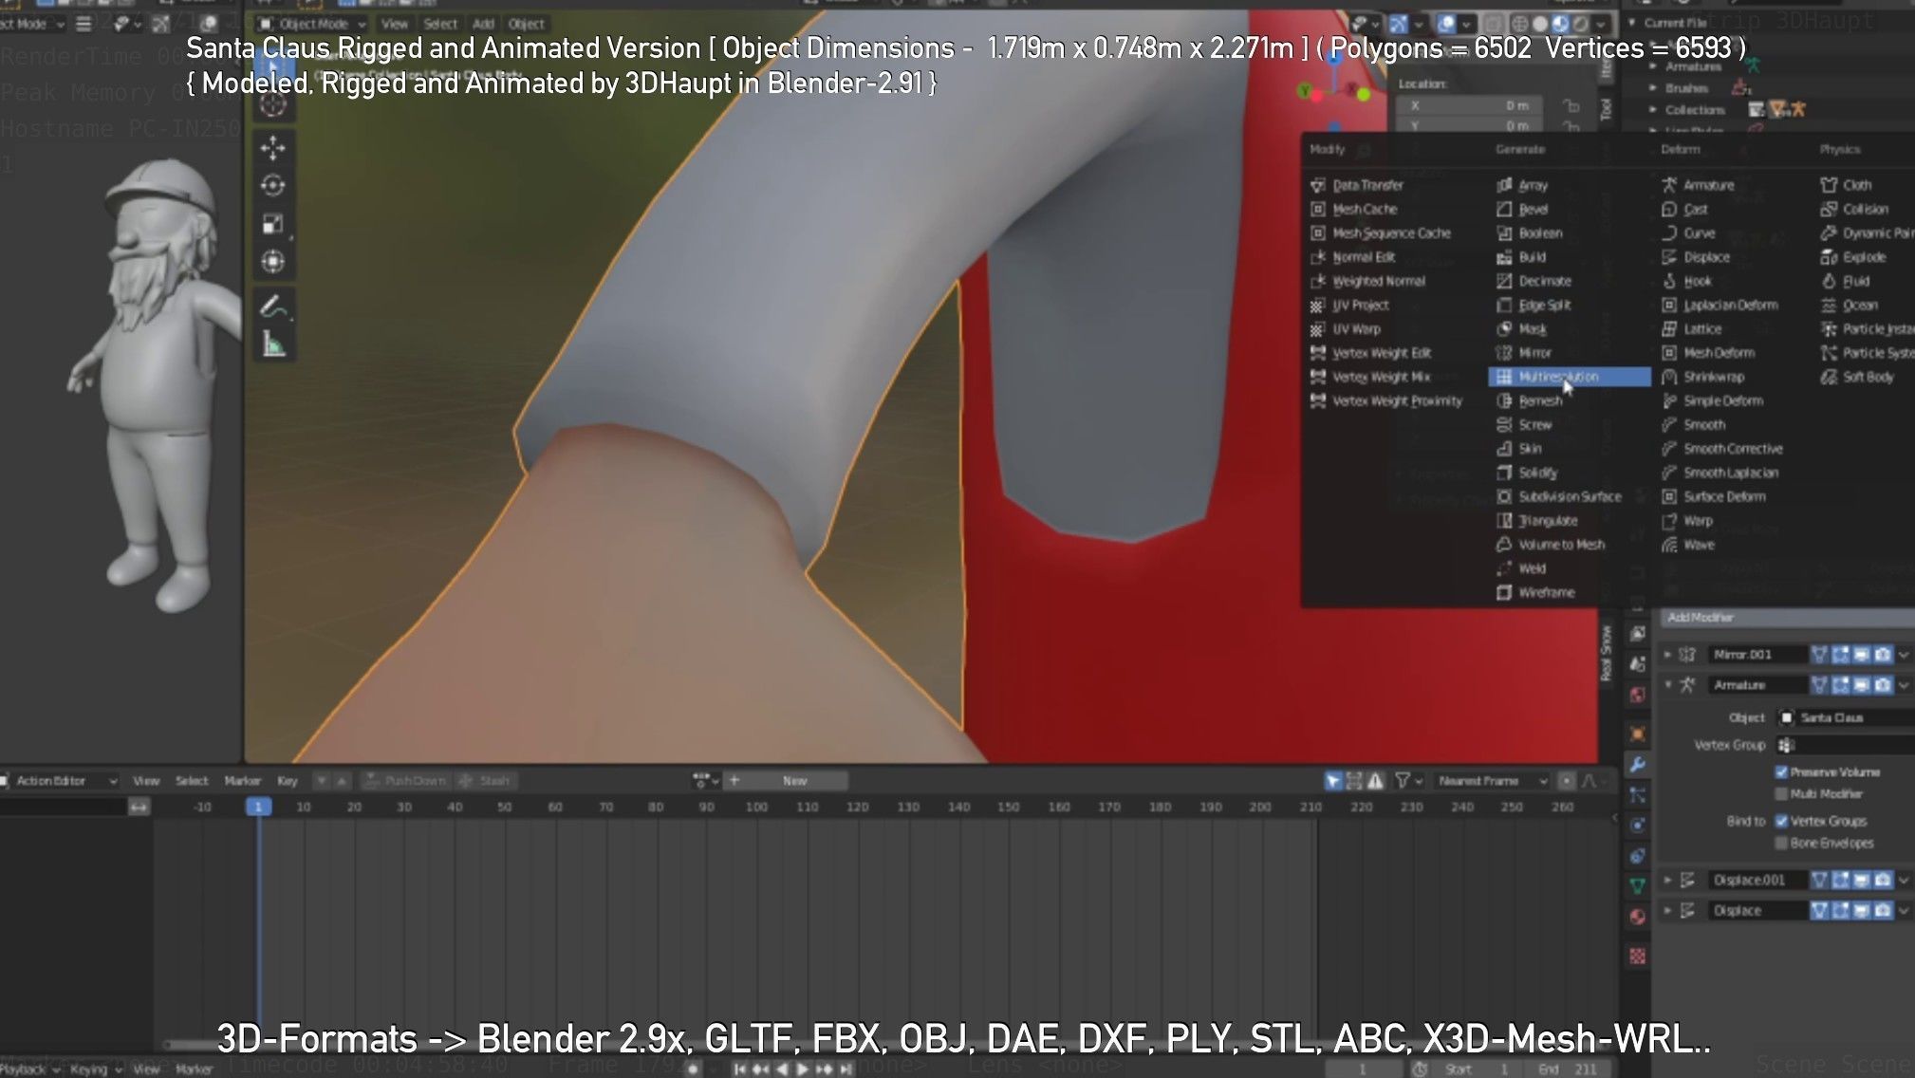Click the only-selected arrow icon in timeline header

1333,781
